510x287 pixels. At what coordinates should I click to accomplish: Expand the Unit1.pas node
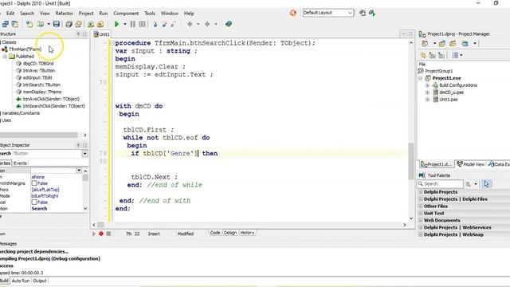tap(427, 100)
